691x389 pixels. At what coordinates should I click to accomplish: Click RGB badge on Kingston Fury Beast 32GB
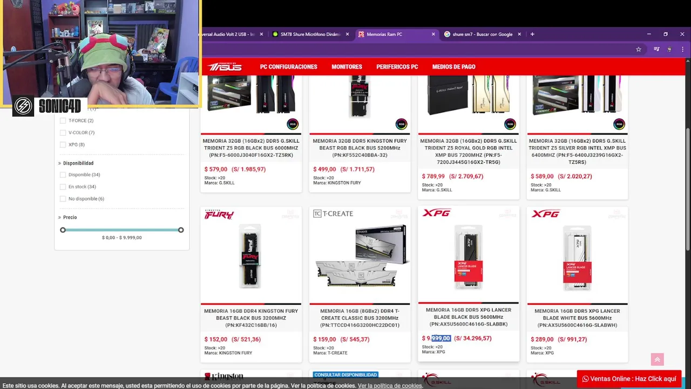coord(401,124)
